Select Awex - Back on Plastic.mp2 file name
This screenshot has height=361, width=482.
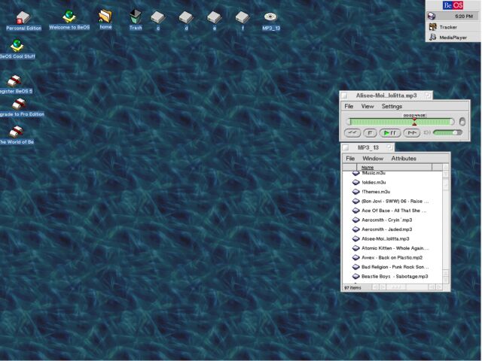pos(392,257)
